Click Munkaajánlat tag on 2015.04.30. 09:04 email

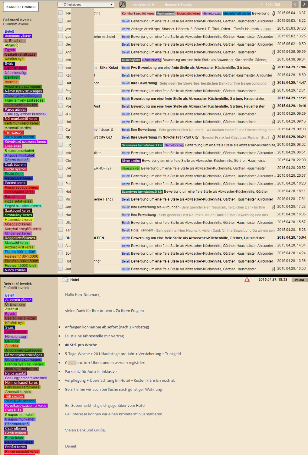pos(131,60)
